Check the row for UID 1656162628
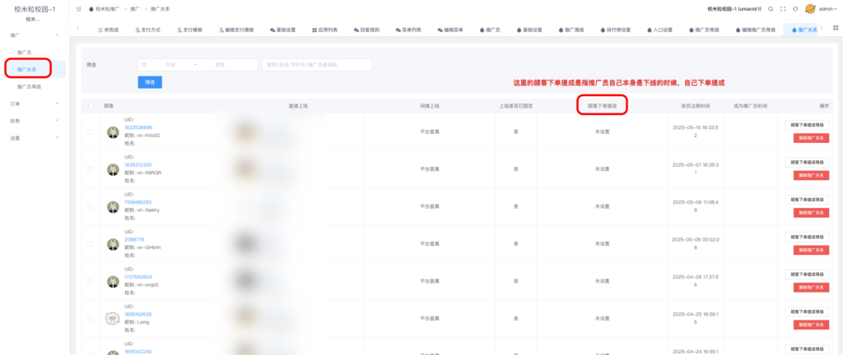The height and width of the screenshot is (355, 843). click(x=91, y=318)
